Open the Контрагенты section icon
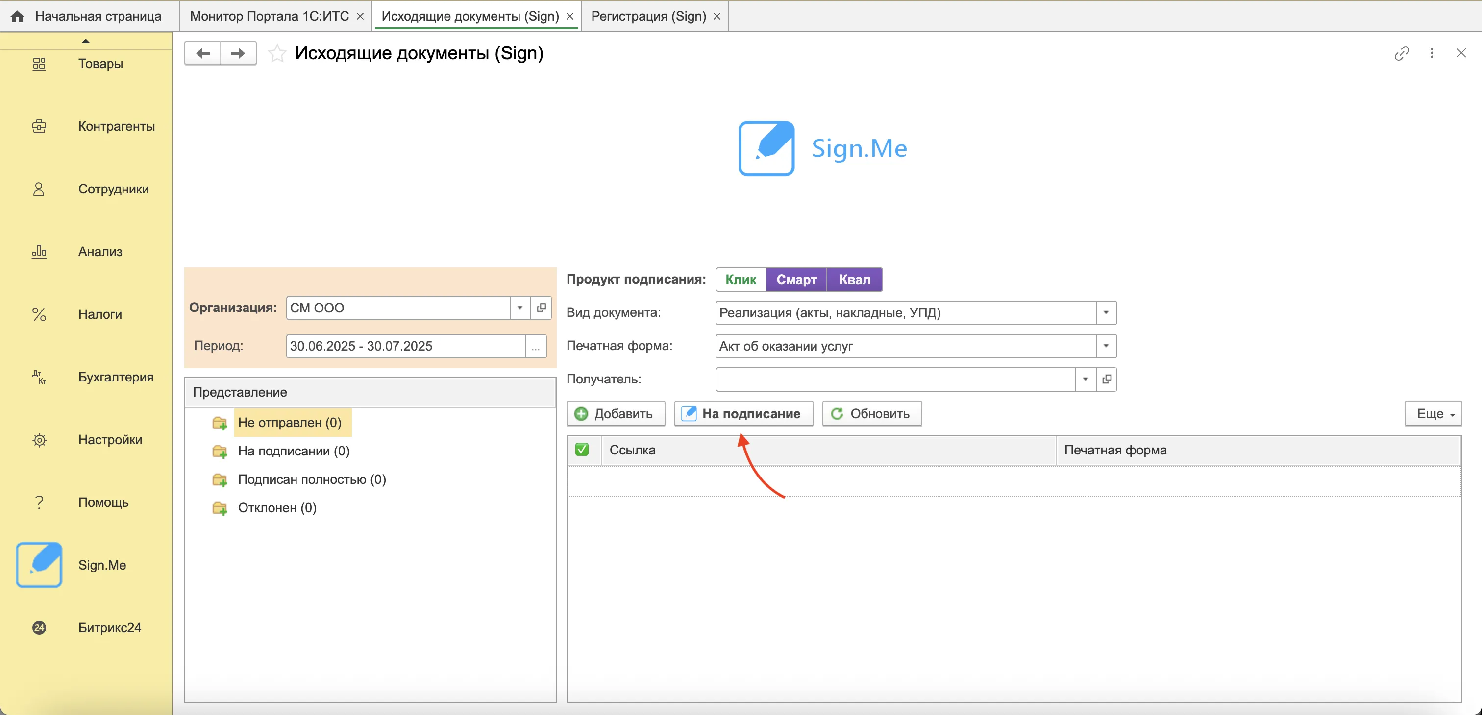 [x=39, y=126]
